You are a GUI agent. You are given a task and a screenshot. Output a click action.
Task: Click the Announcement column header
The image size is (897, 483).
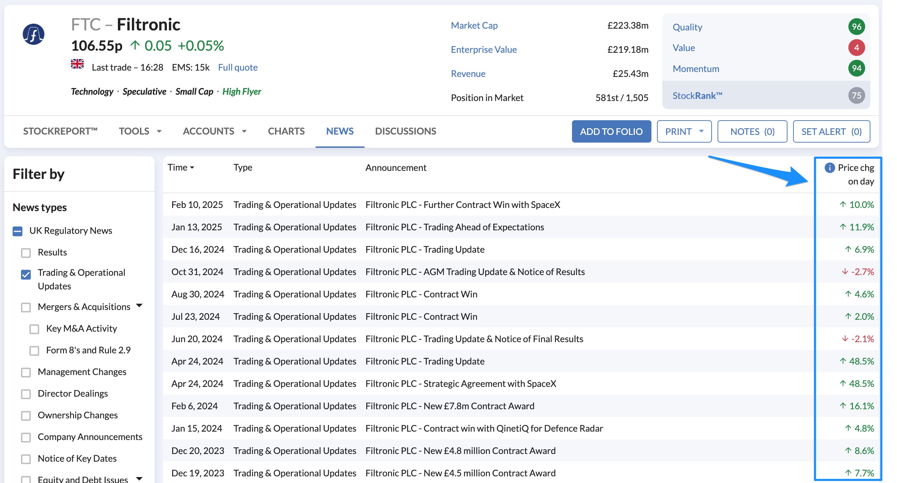[x=396, y=168]
